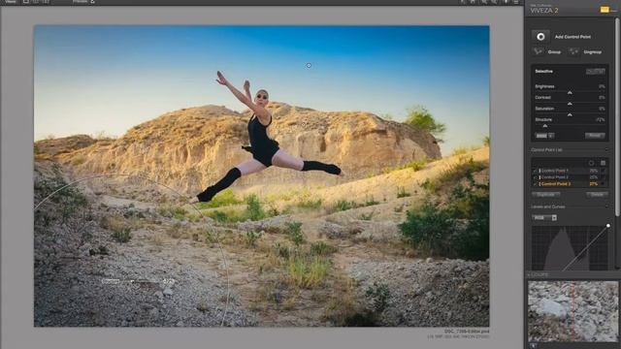This screenshot has height=349, width=621.
Task: Click the Views label in top bar
Action: pyautogui.click(x=10, y=2)
